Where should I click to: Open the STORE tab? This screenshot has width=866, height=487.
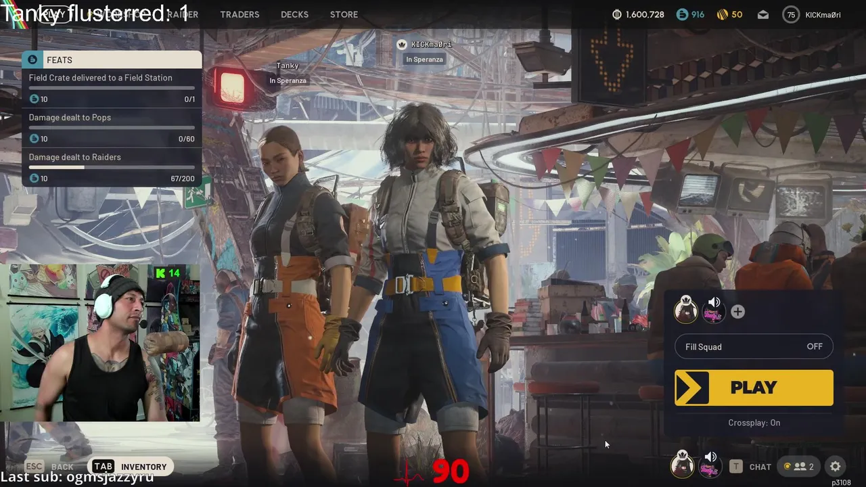point(344,14)
